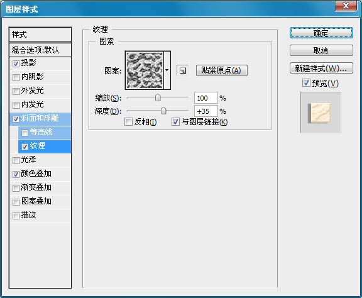The height and width of the screenshot is (298, 362).
Task: Click the 深度 depth slider handle
Action: [x=163, y=111]
